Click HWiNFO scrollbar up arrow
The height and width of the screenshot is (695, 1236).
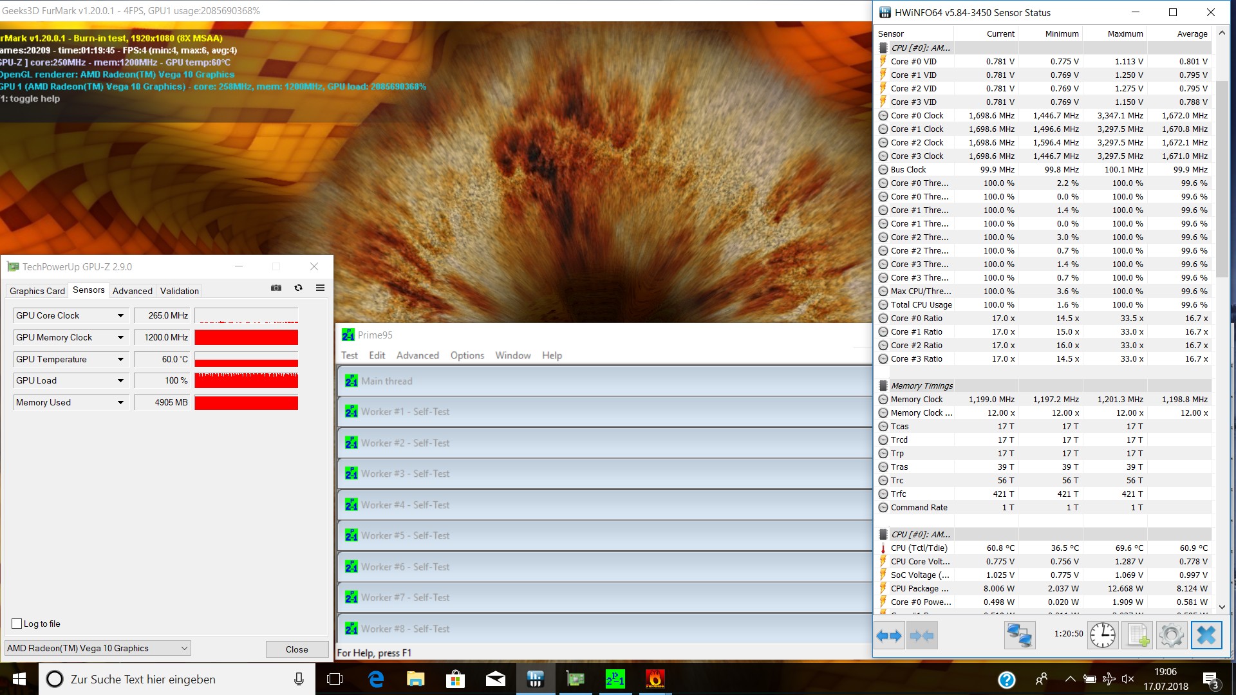point(1222,32)
